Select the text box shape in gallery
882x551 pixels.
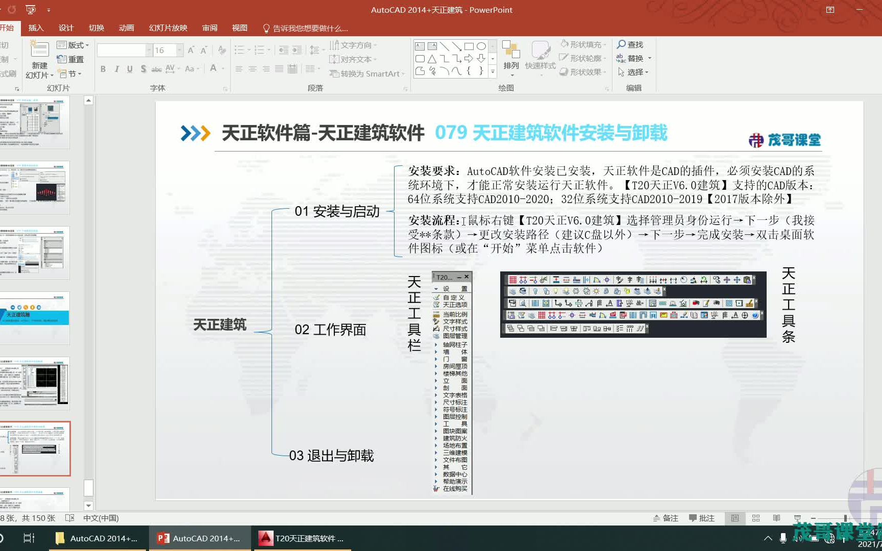point(420,46)
